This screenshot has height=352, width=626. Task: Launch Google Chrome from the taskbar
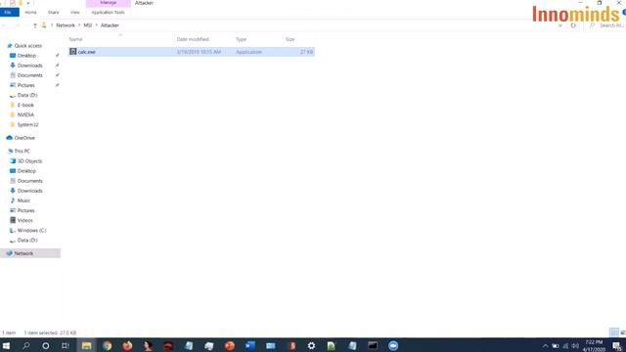pos(107,345)
